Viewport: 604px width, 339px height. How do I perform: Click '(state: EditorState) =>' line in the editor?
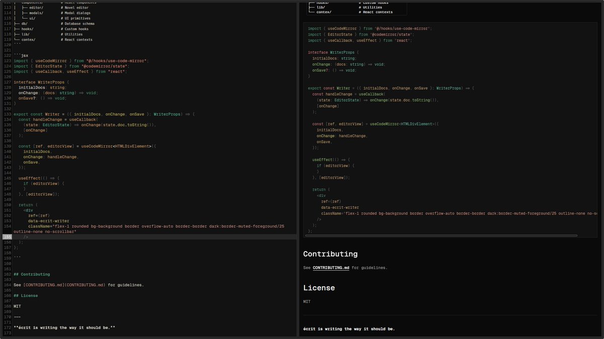pos(90,125)
